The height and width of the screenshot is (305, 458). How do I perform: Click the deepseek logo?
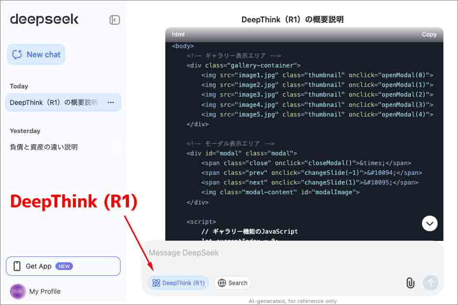tap(44, 19)
